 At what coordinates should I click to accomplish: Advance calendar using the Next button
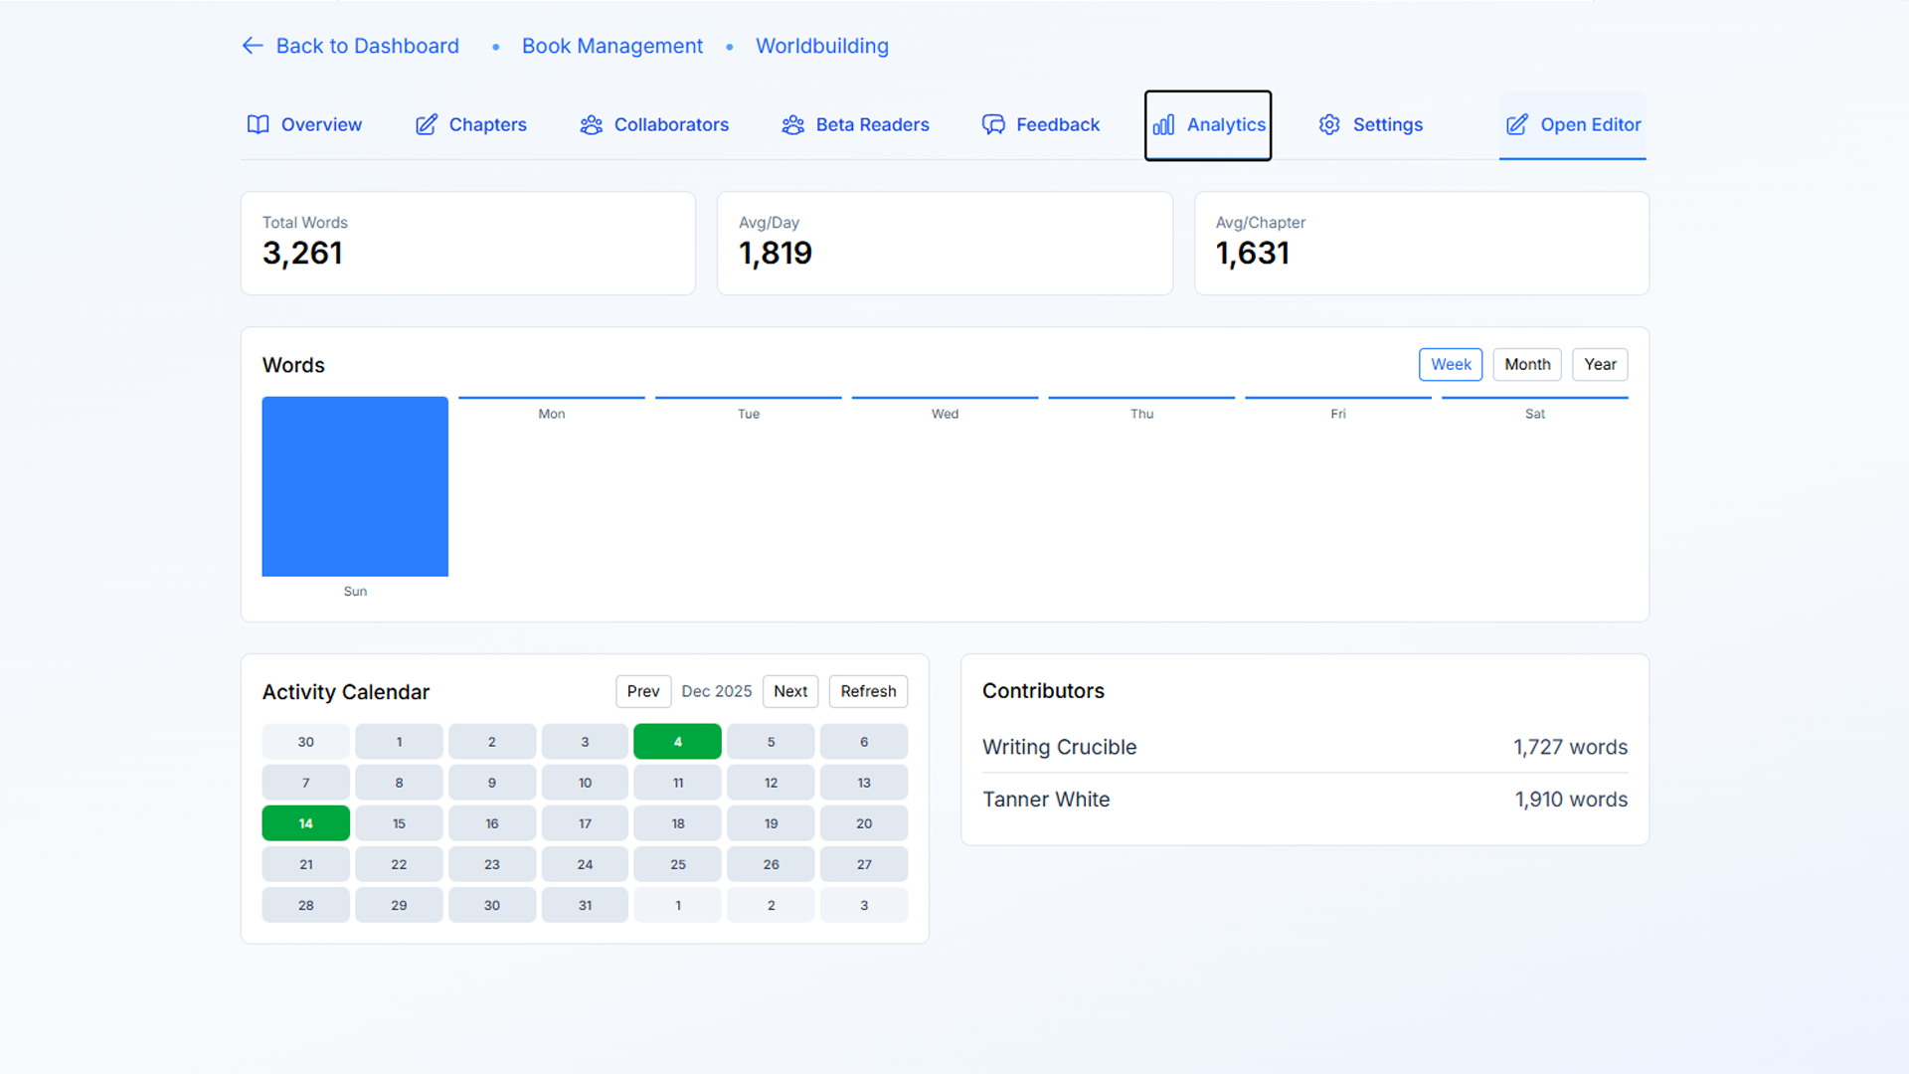pyautogui.click(x=790, y=691)
